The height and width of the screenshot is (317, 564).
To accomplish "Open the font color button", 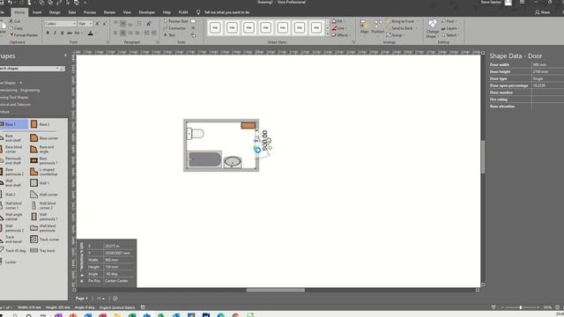I will [90, 33].
